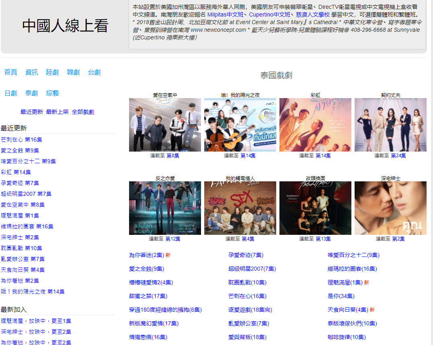Open 愛與背叛(18集) in the drama list

click(247, 337)
